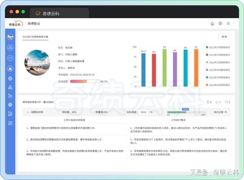This screenshot has height=180, width=244.
Task: Click the 奇绩云科 logo in the header
Action: (16, 24)
